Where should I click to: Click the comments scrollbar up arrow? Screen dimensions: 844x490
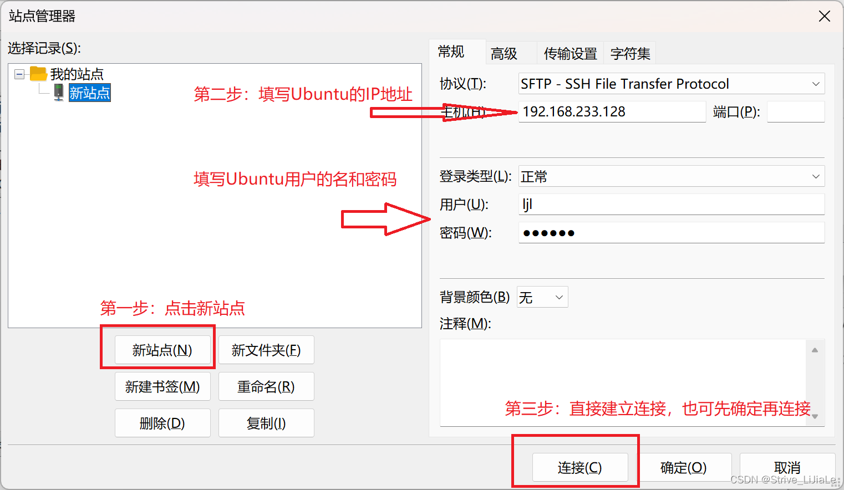815,350
